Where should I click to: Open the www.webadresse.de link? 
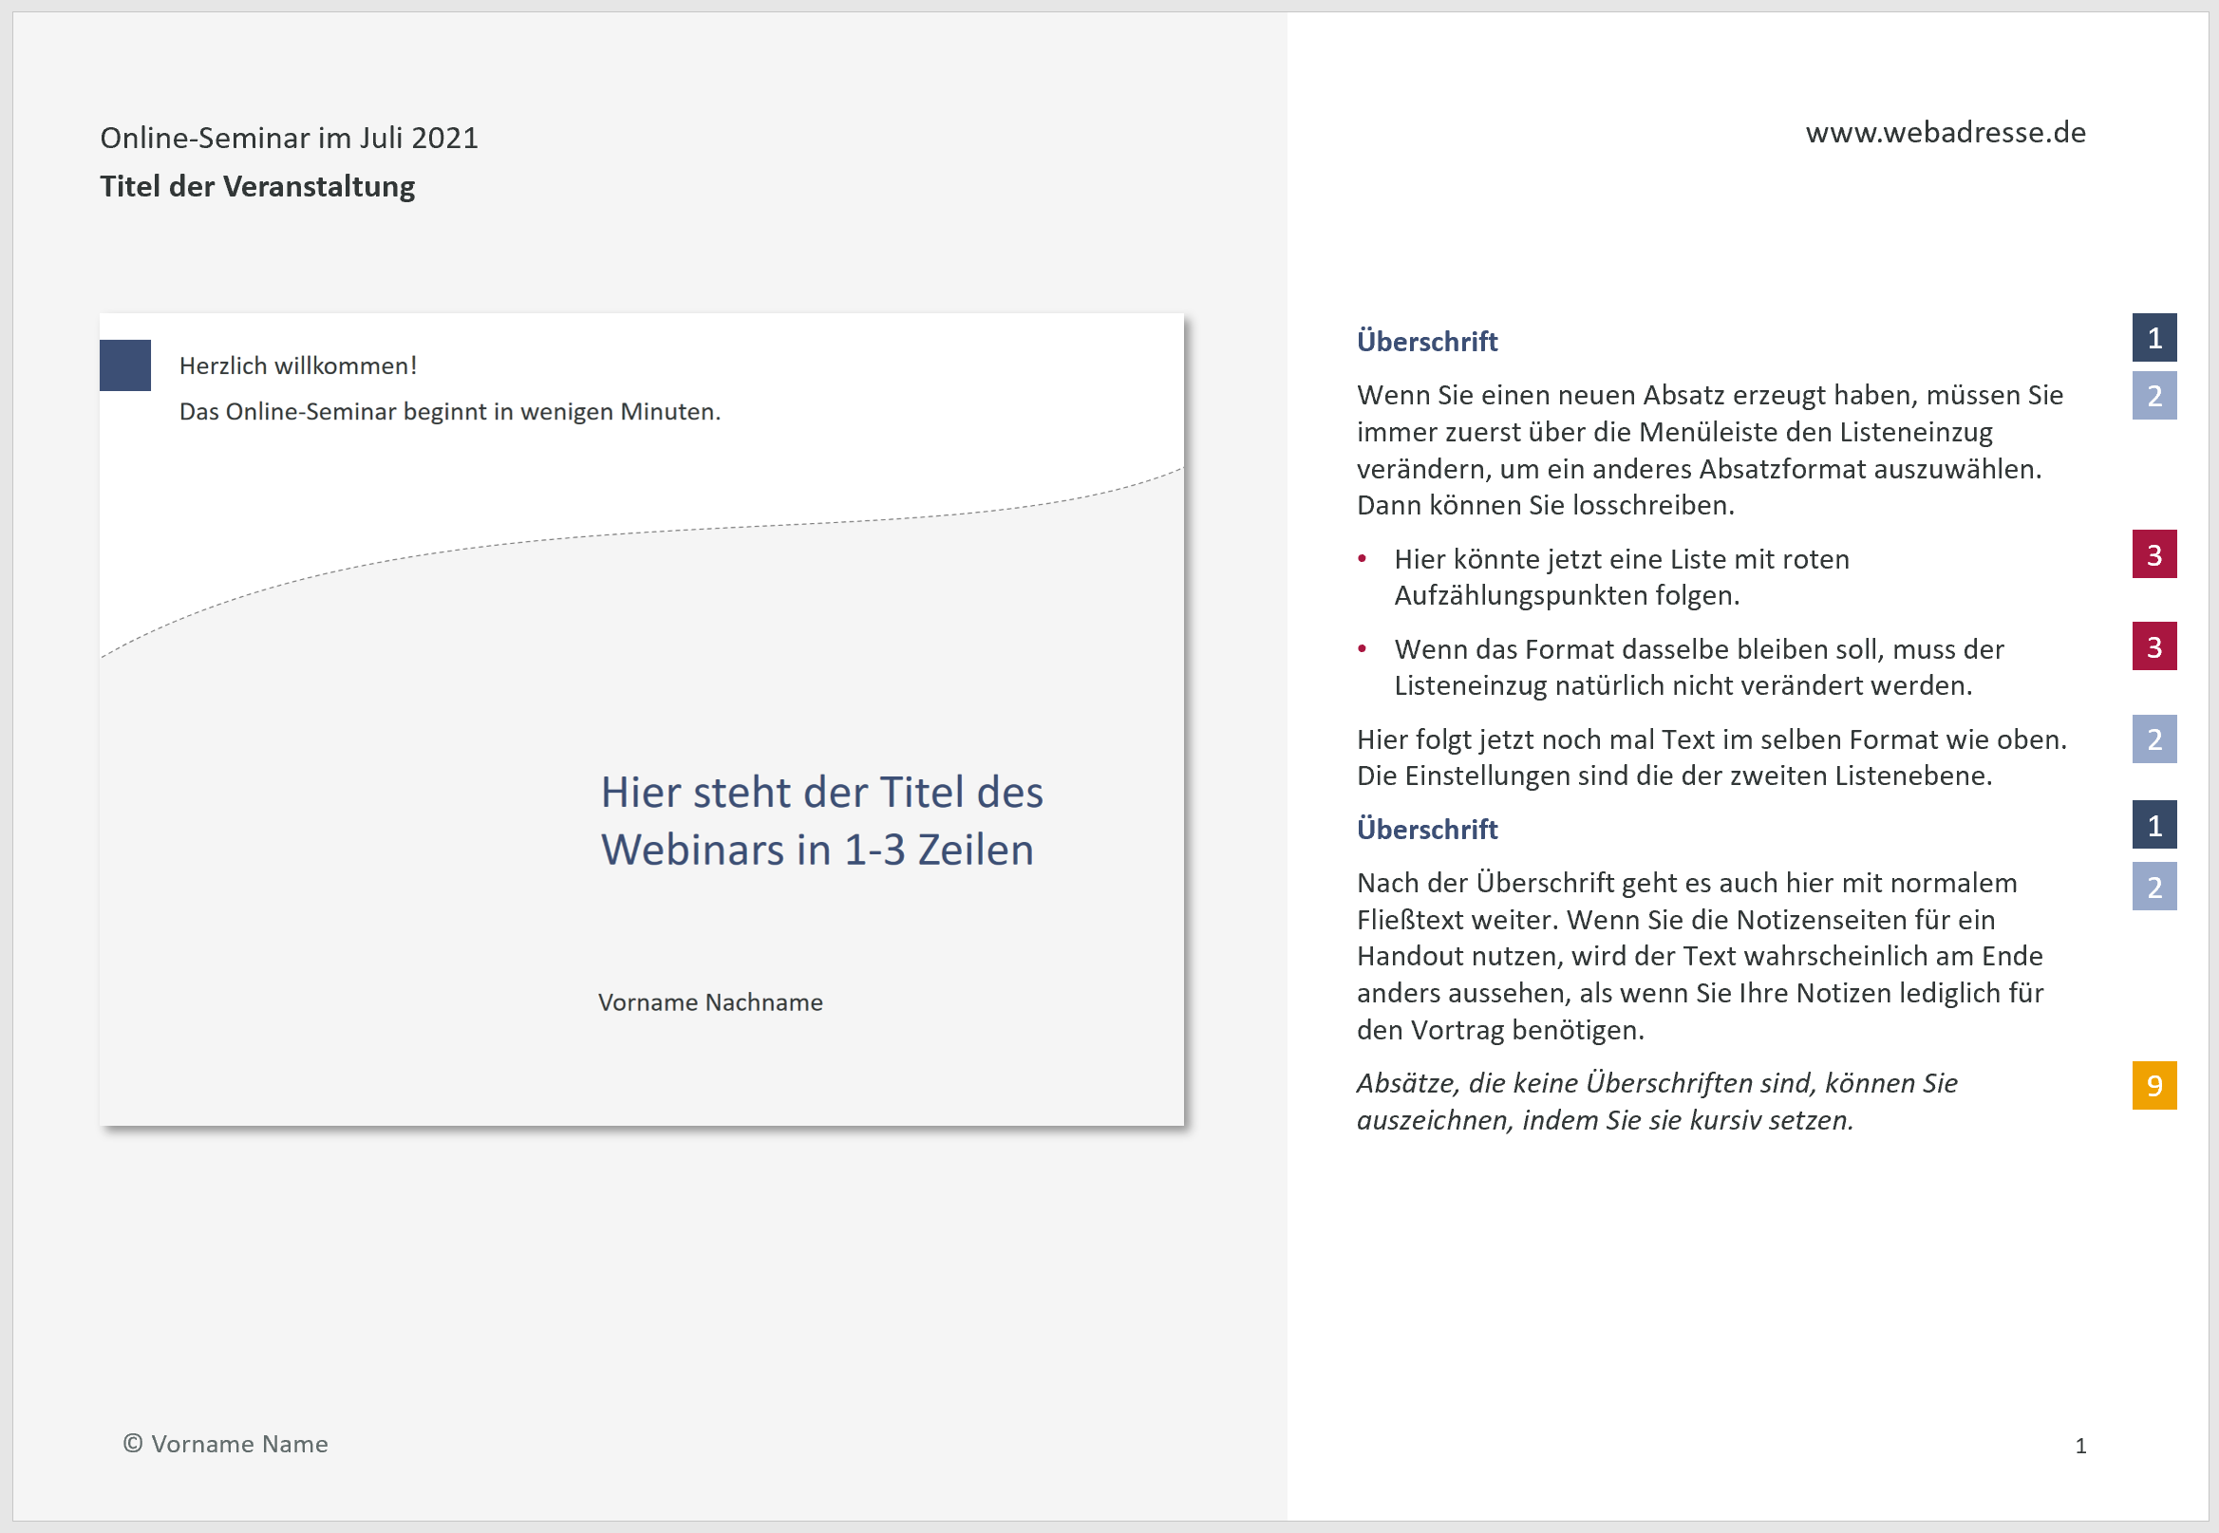1946,133
